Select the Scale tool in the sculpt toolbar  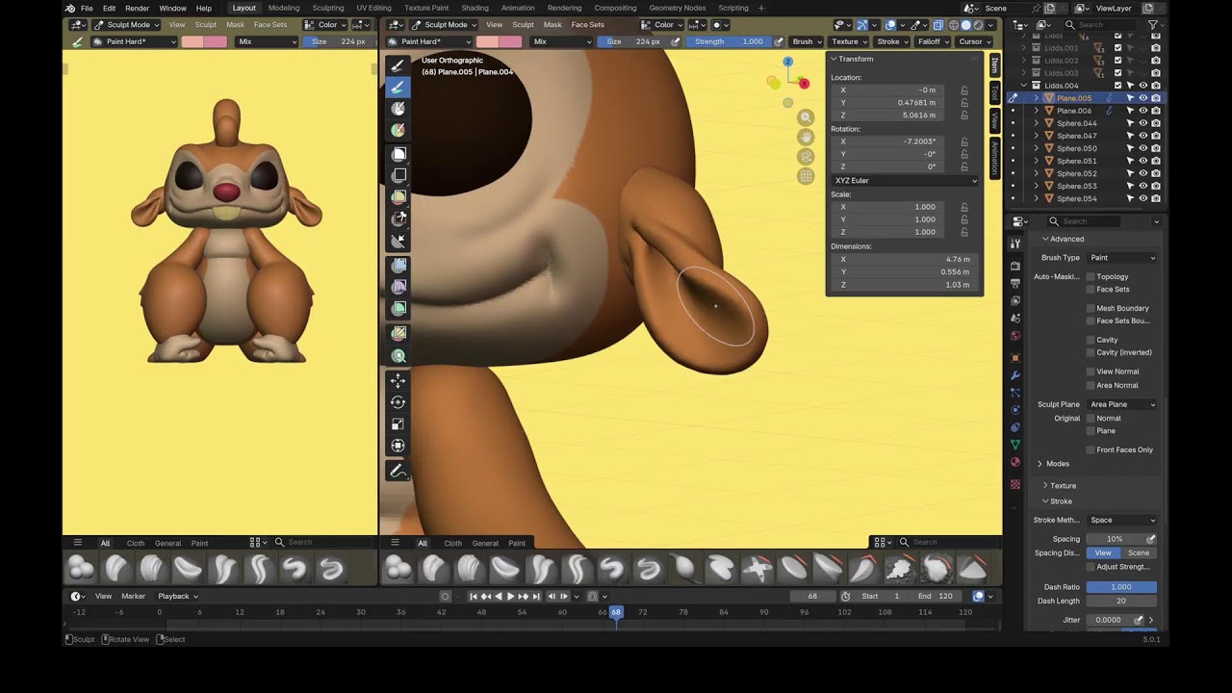(x=398, y=424)
